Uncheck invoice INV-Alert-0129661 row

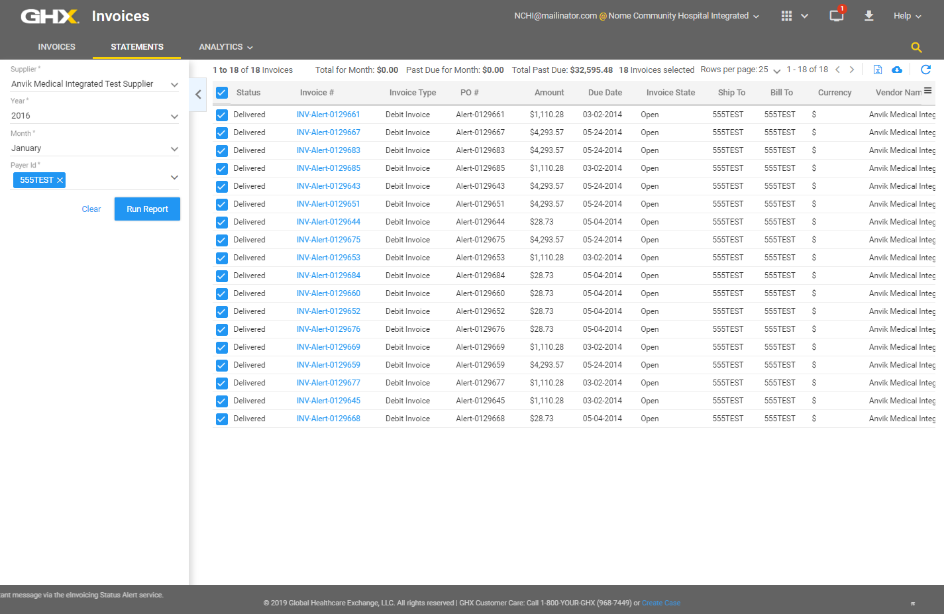(x=221, y=114)
